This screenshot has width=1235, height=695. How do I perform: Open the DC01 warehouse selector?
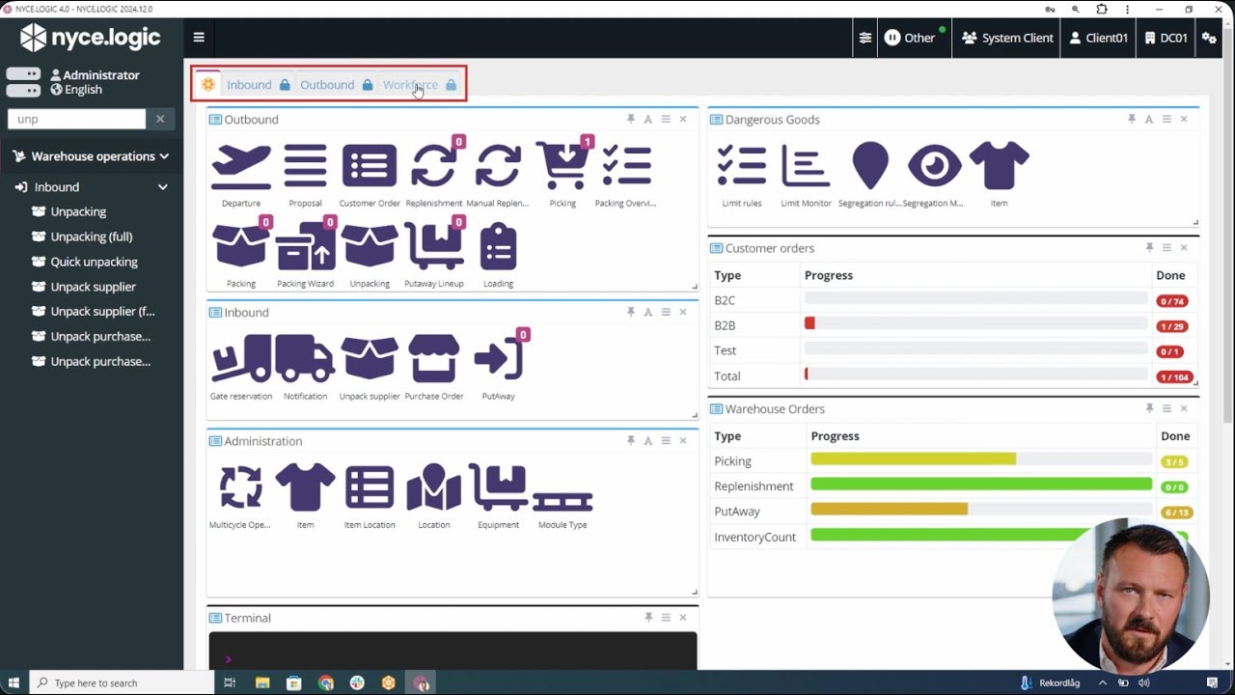pos(1166,38)
